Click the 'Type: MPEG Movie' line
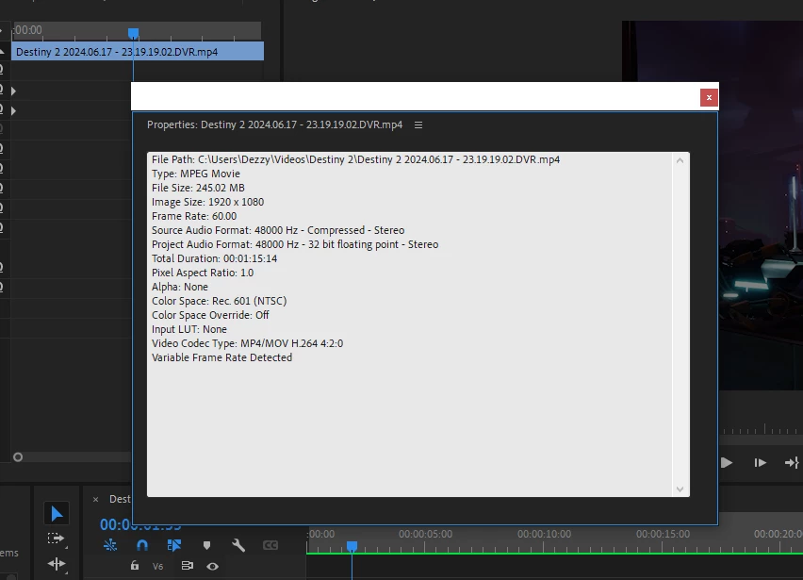 point(196,174)
